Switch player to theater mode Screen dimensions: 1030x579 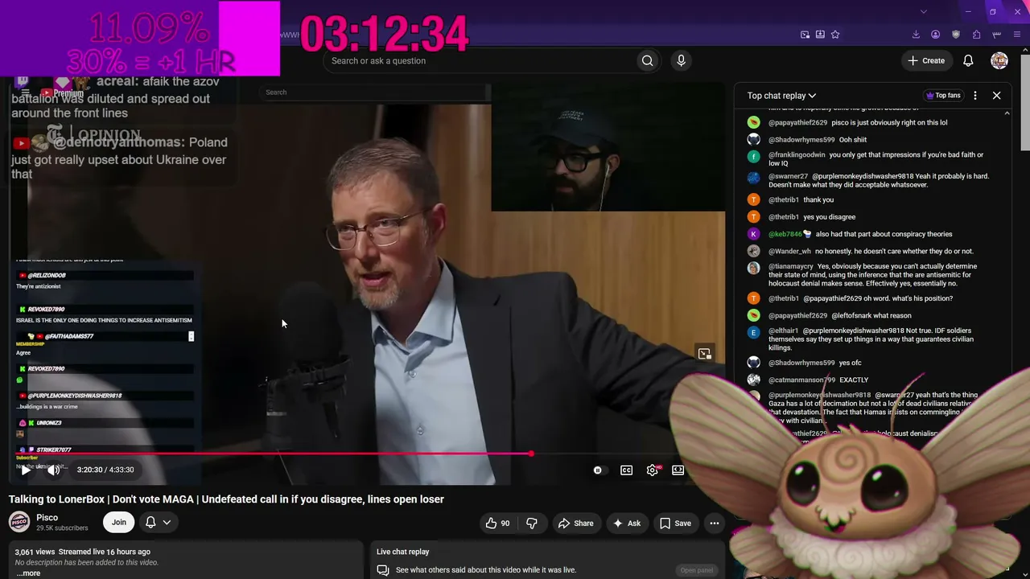pos(678,470)
